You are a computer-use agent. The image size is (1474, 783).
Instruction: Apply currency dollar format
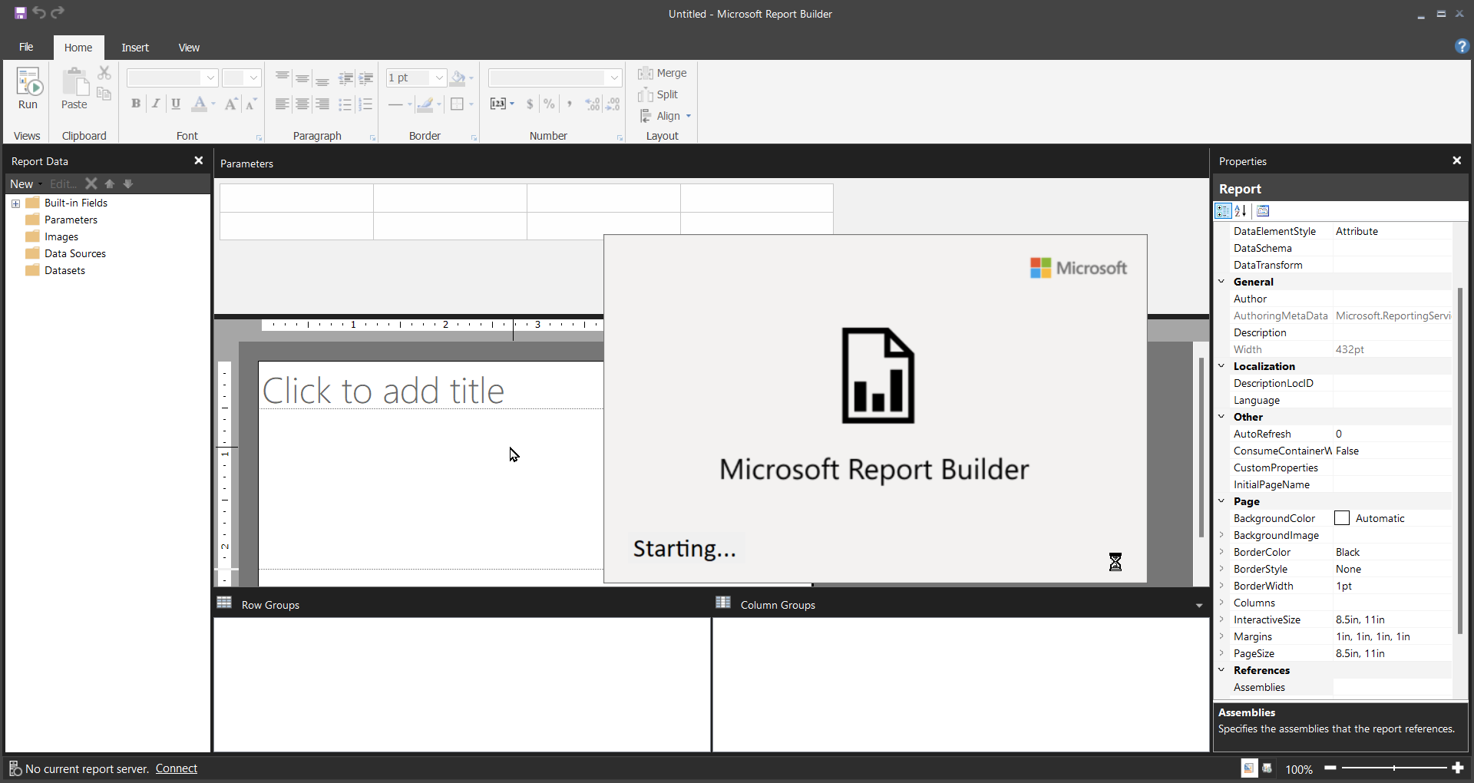(530, 104)
